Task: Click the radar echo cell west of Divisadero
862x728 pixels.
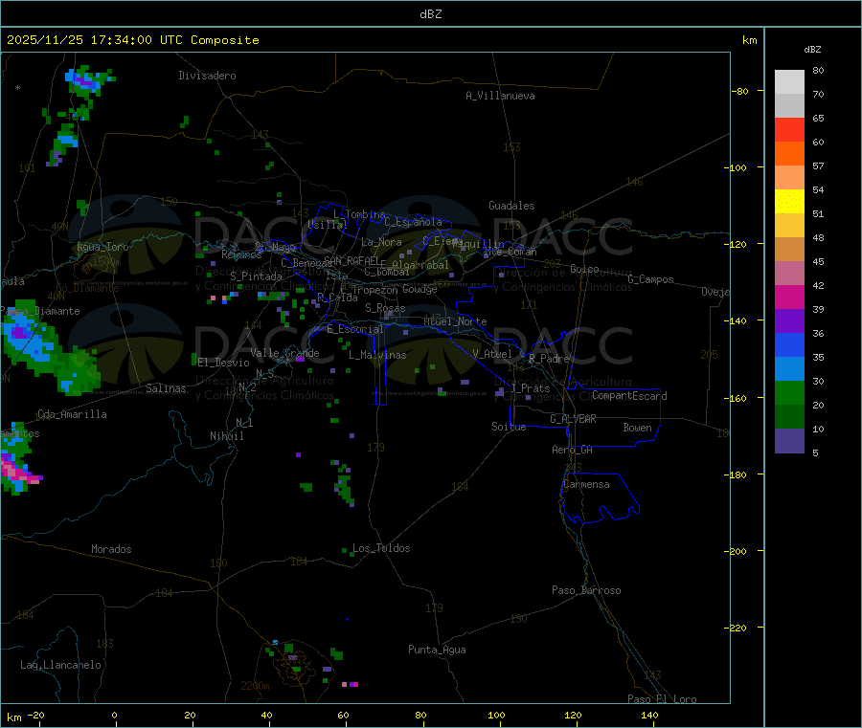Action: tap(87, 80)
